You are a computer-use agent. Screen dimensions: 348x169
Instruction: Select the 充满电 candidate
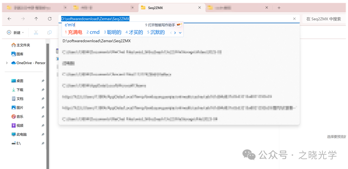74,32
